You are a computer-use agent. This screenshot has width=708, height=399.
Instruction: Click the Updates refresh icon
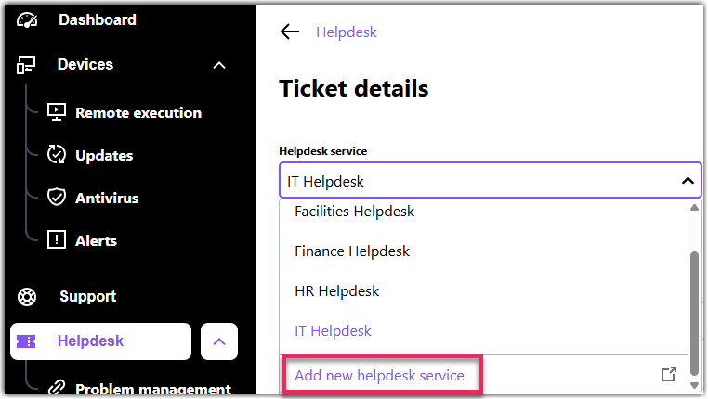coord(57,155)
